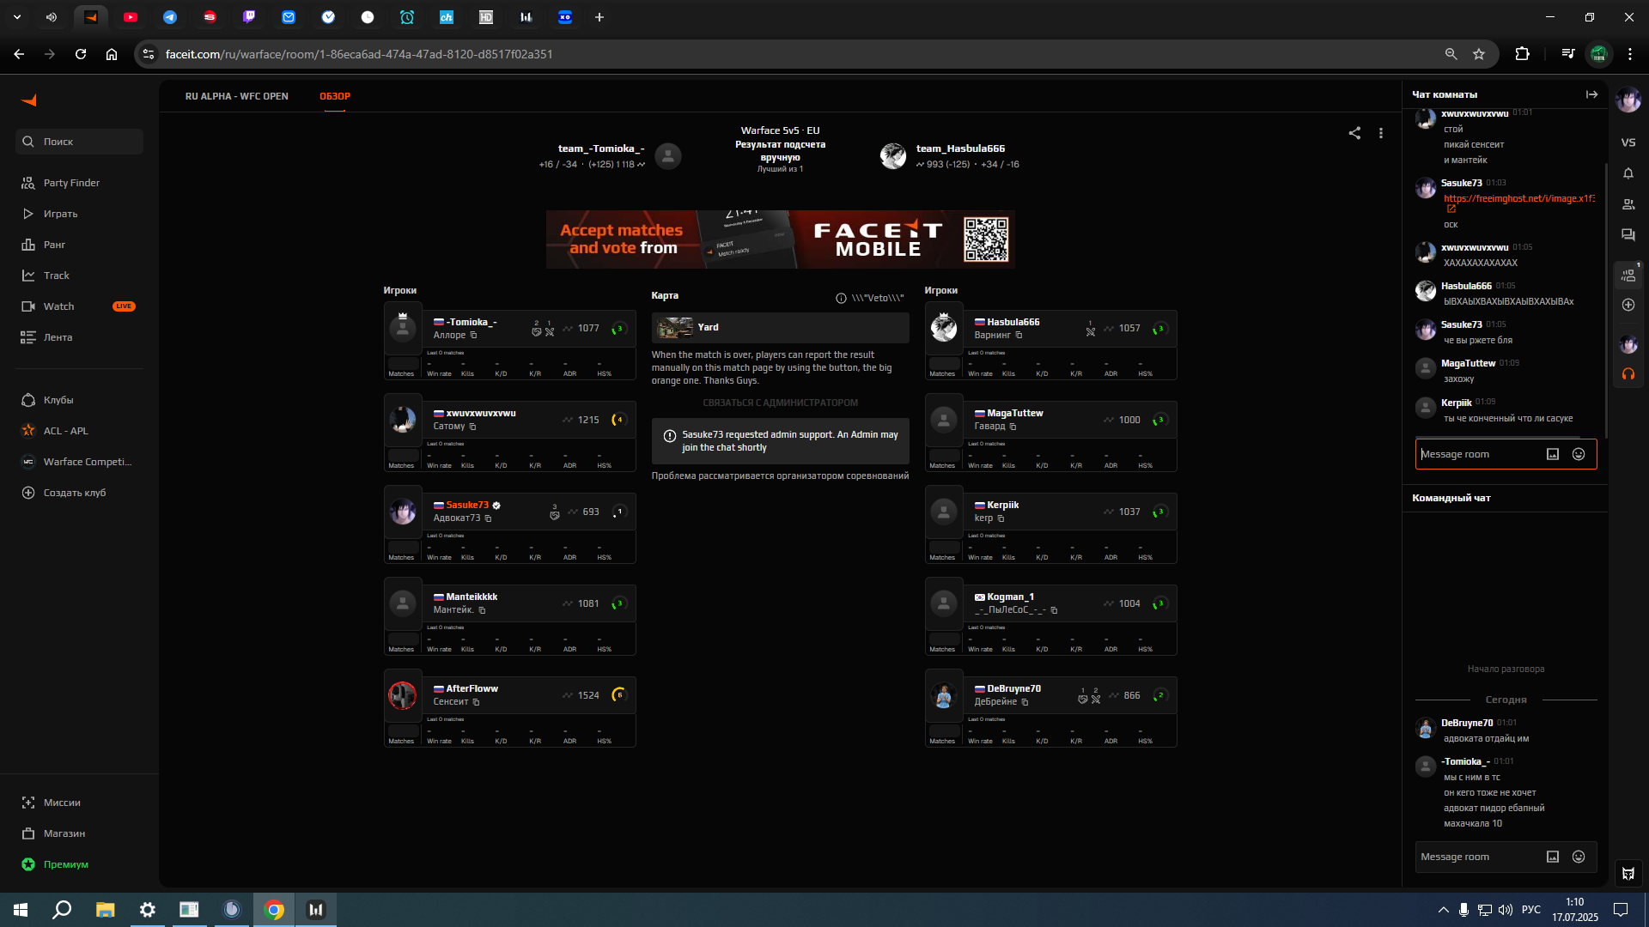Click Создать клуб
The image size is (1649, 927).
click(x=79, y=493)
